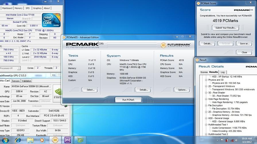
Task: Switch to CPU-Z taskbar icon
Action: (x=67, y=140)
